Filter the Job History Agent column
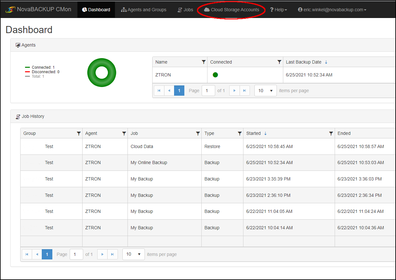The width and height of the screenshot is (396, 280). [124, 134]
